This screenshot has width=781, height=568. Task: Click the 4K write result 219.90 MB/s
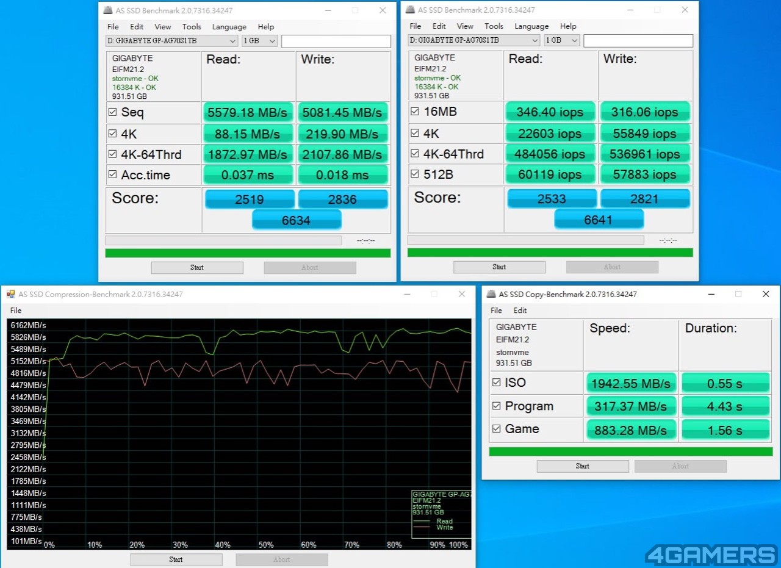pyautogui.click(x=343, y=134)
